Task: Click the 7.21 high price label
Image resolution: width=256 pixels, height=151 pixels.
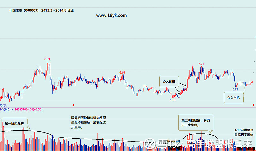Action: point(201,64)
